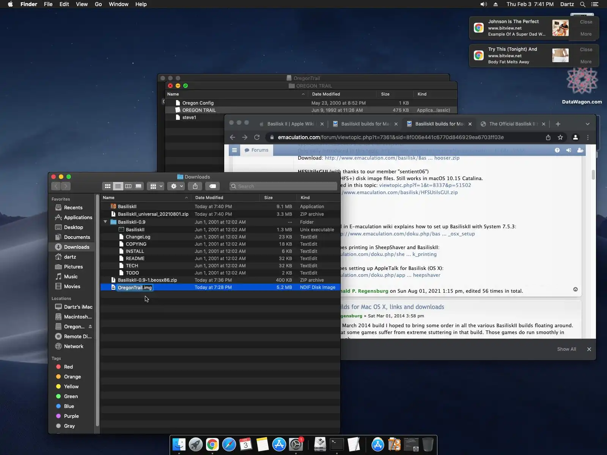Open the Go menu in menu bar
607x455 pixels.
98,4
